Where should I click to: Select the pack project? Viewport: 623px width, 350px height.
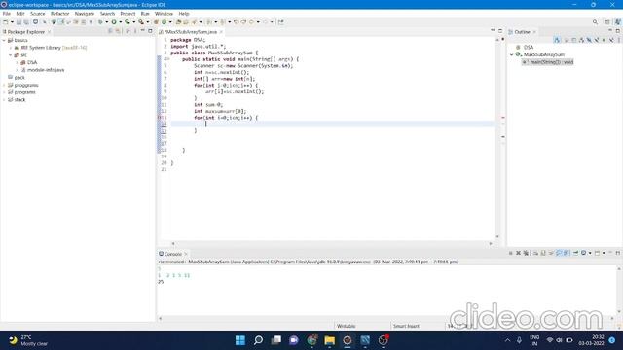[19, 78]
